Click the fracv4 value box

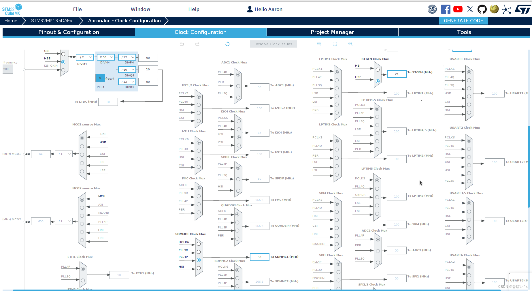coord(100,78)
